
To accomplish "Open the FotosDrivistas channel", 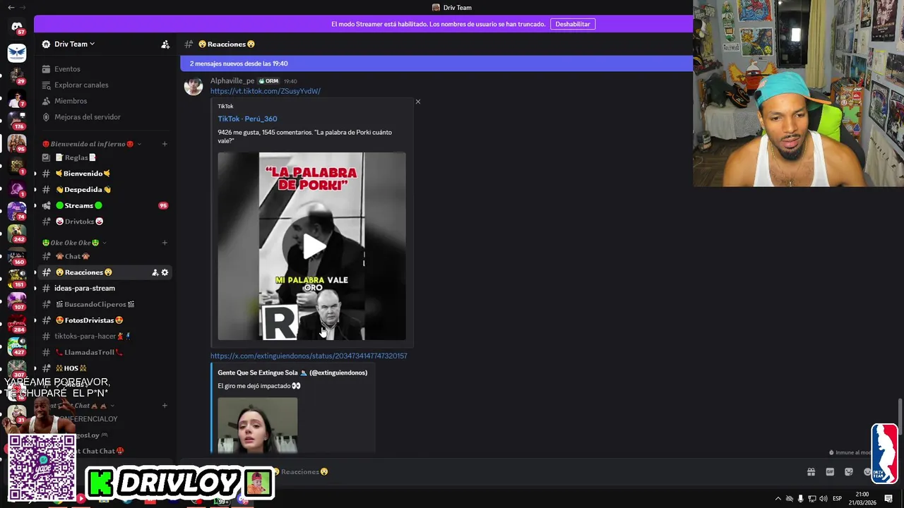I will point(89,320).
